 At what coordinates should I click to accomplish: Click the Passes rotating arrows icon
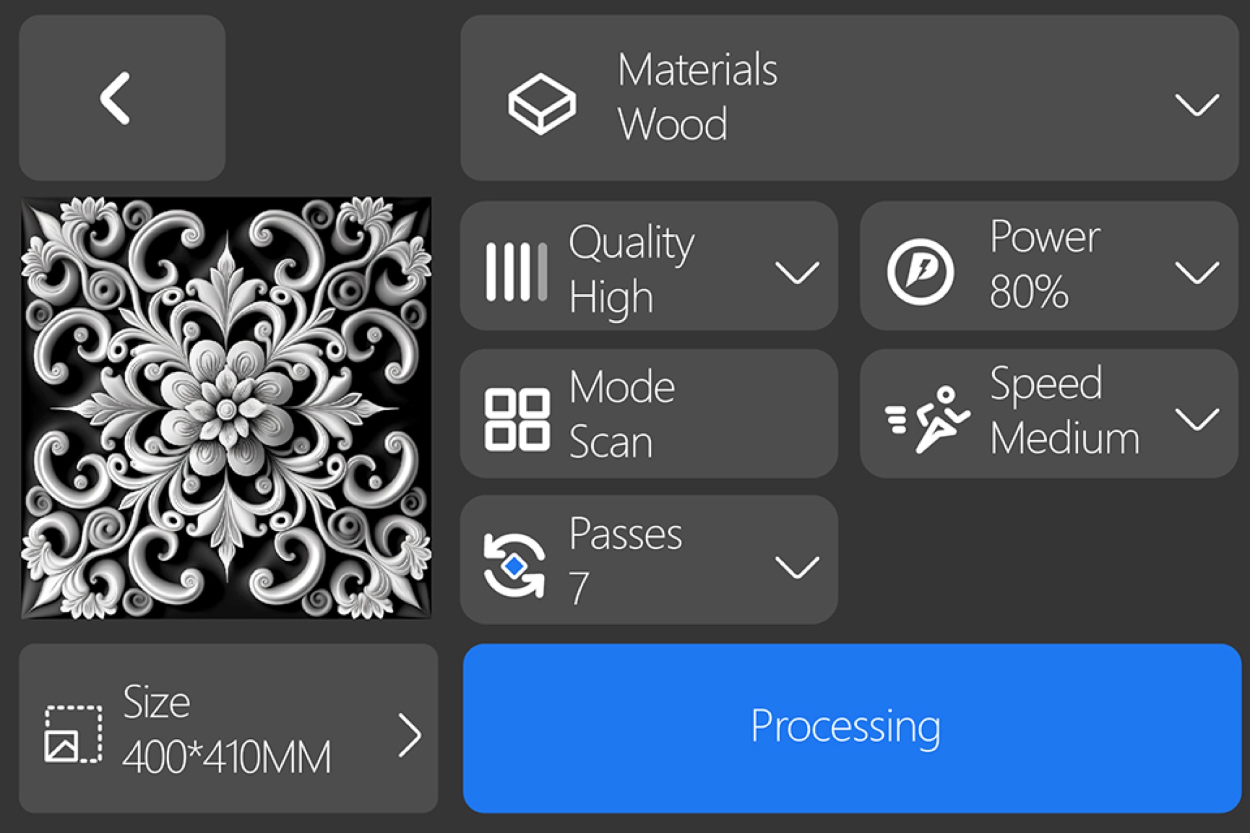(x=514, y=566)
